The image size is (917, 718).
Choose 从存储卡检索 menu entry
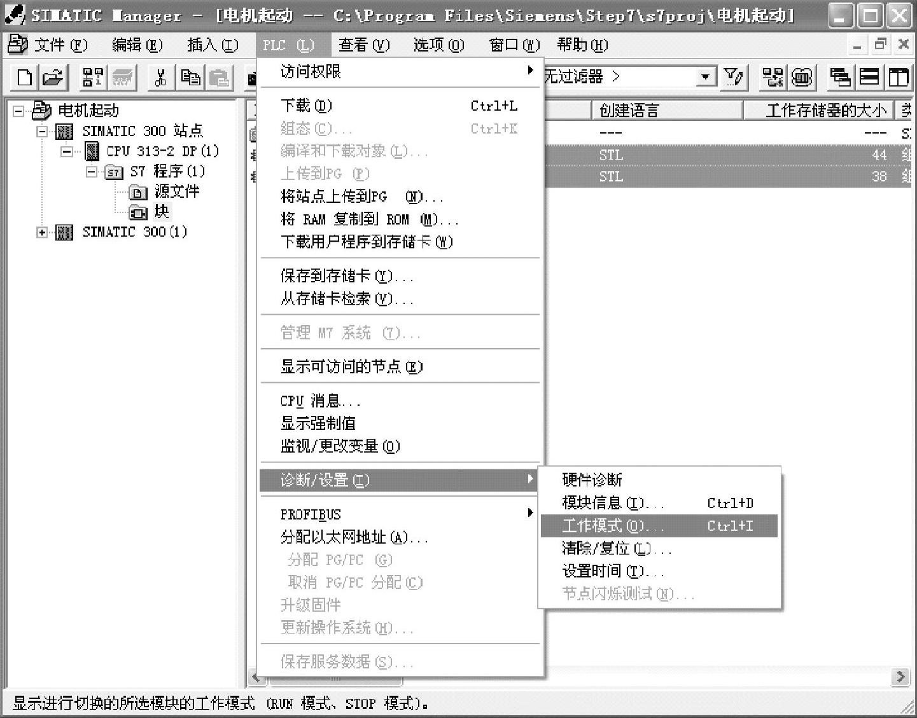coord(400,299)
